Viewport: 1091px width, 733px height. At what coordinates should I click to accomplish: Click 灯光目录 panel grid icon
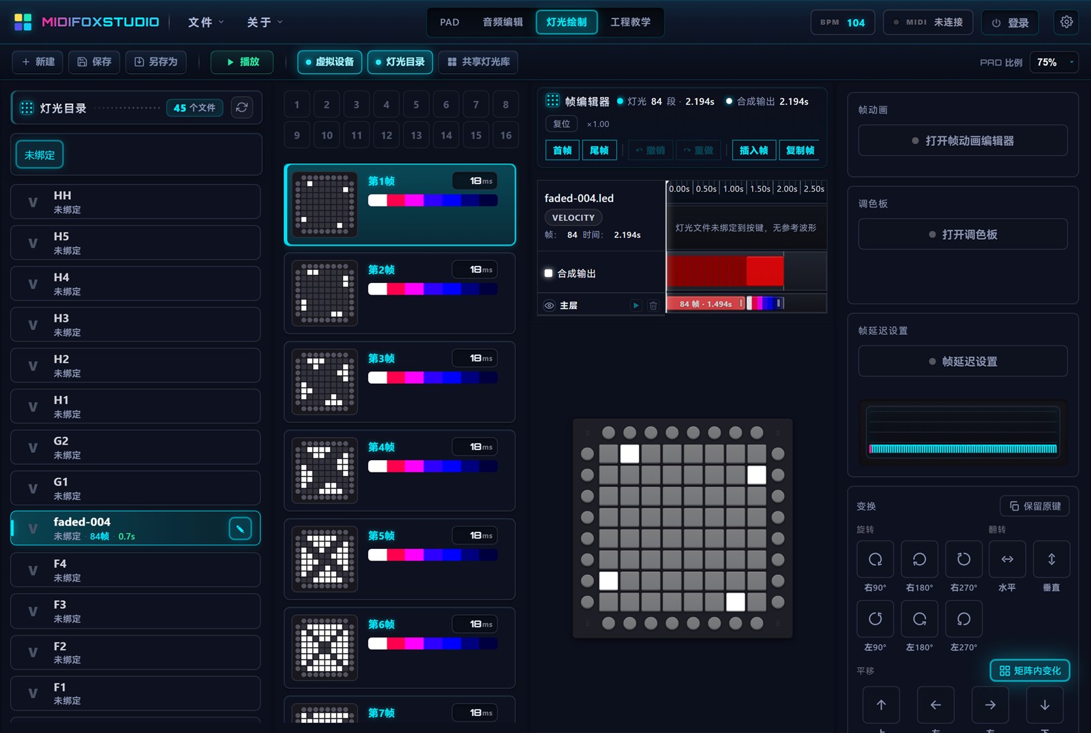[27, 108]
